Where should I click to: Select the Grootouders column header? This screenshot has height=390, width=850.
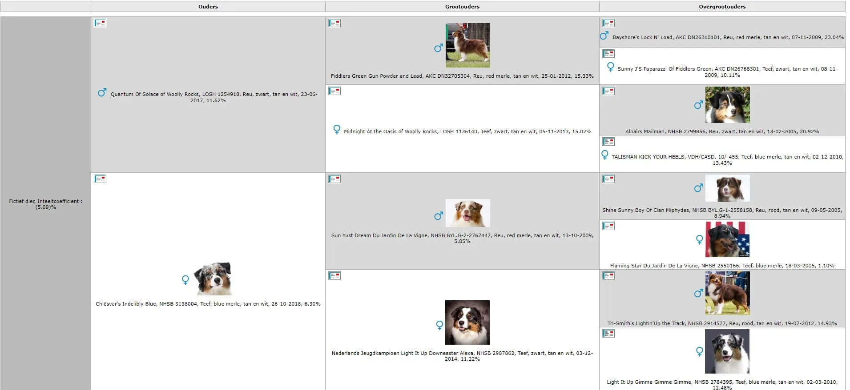[x=462, y=7]
